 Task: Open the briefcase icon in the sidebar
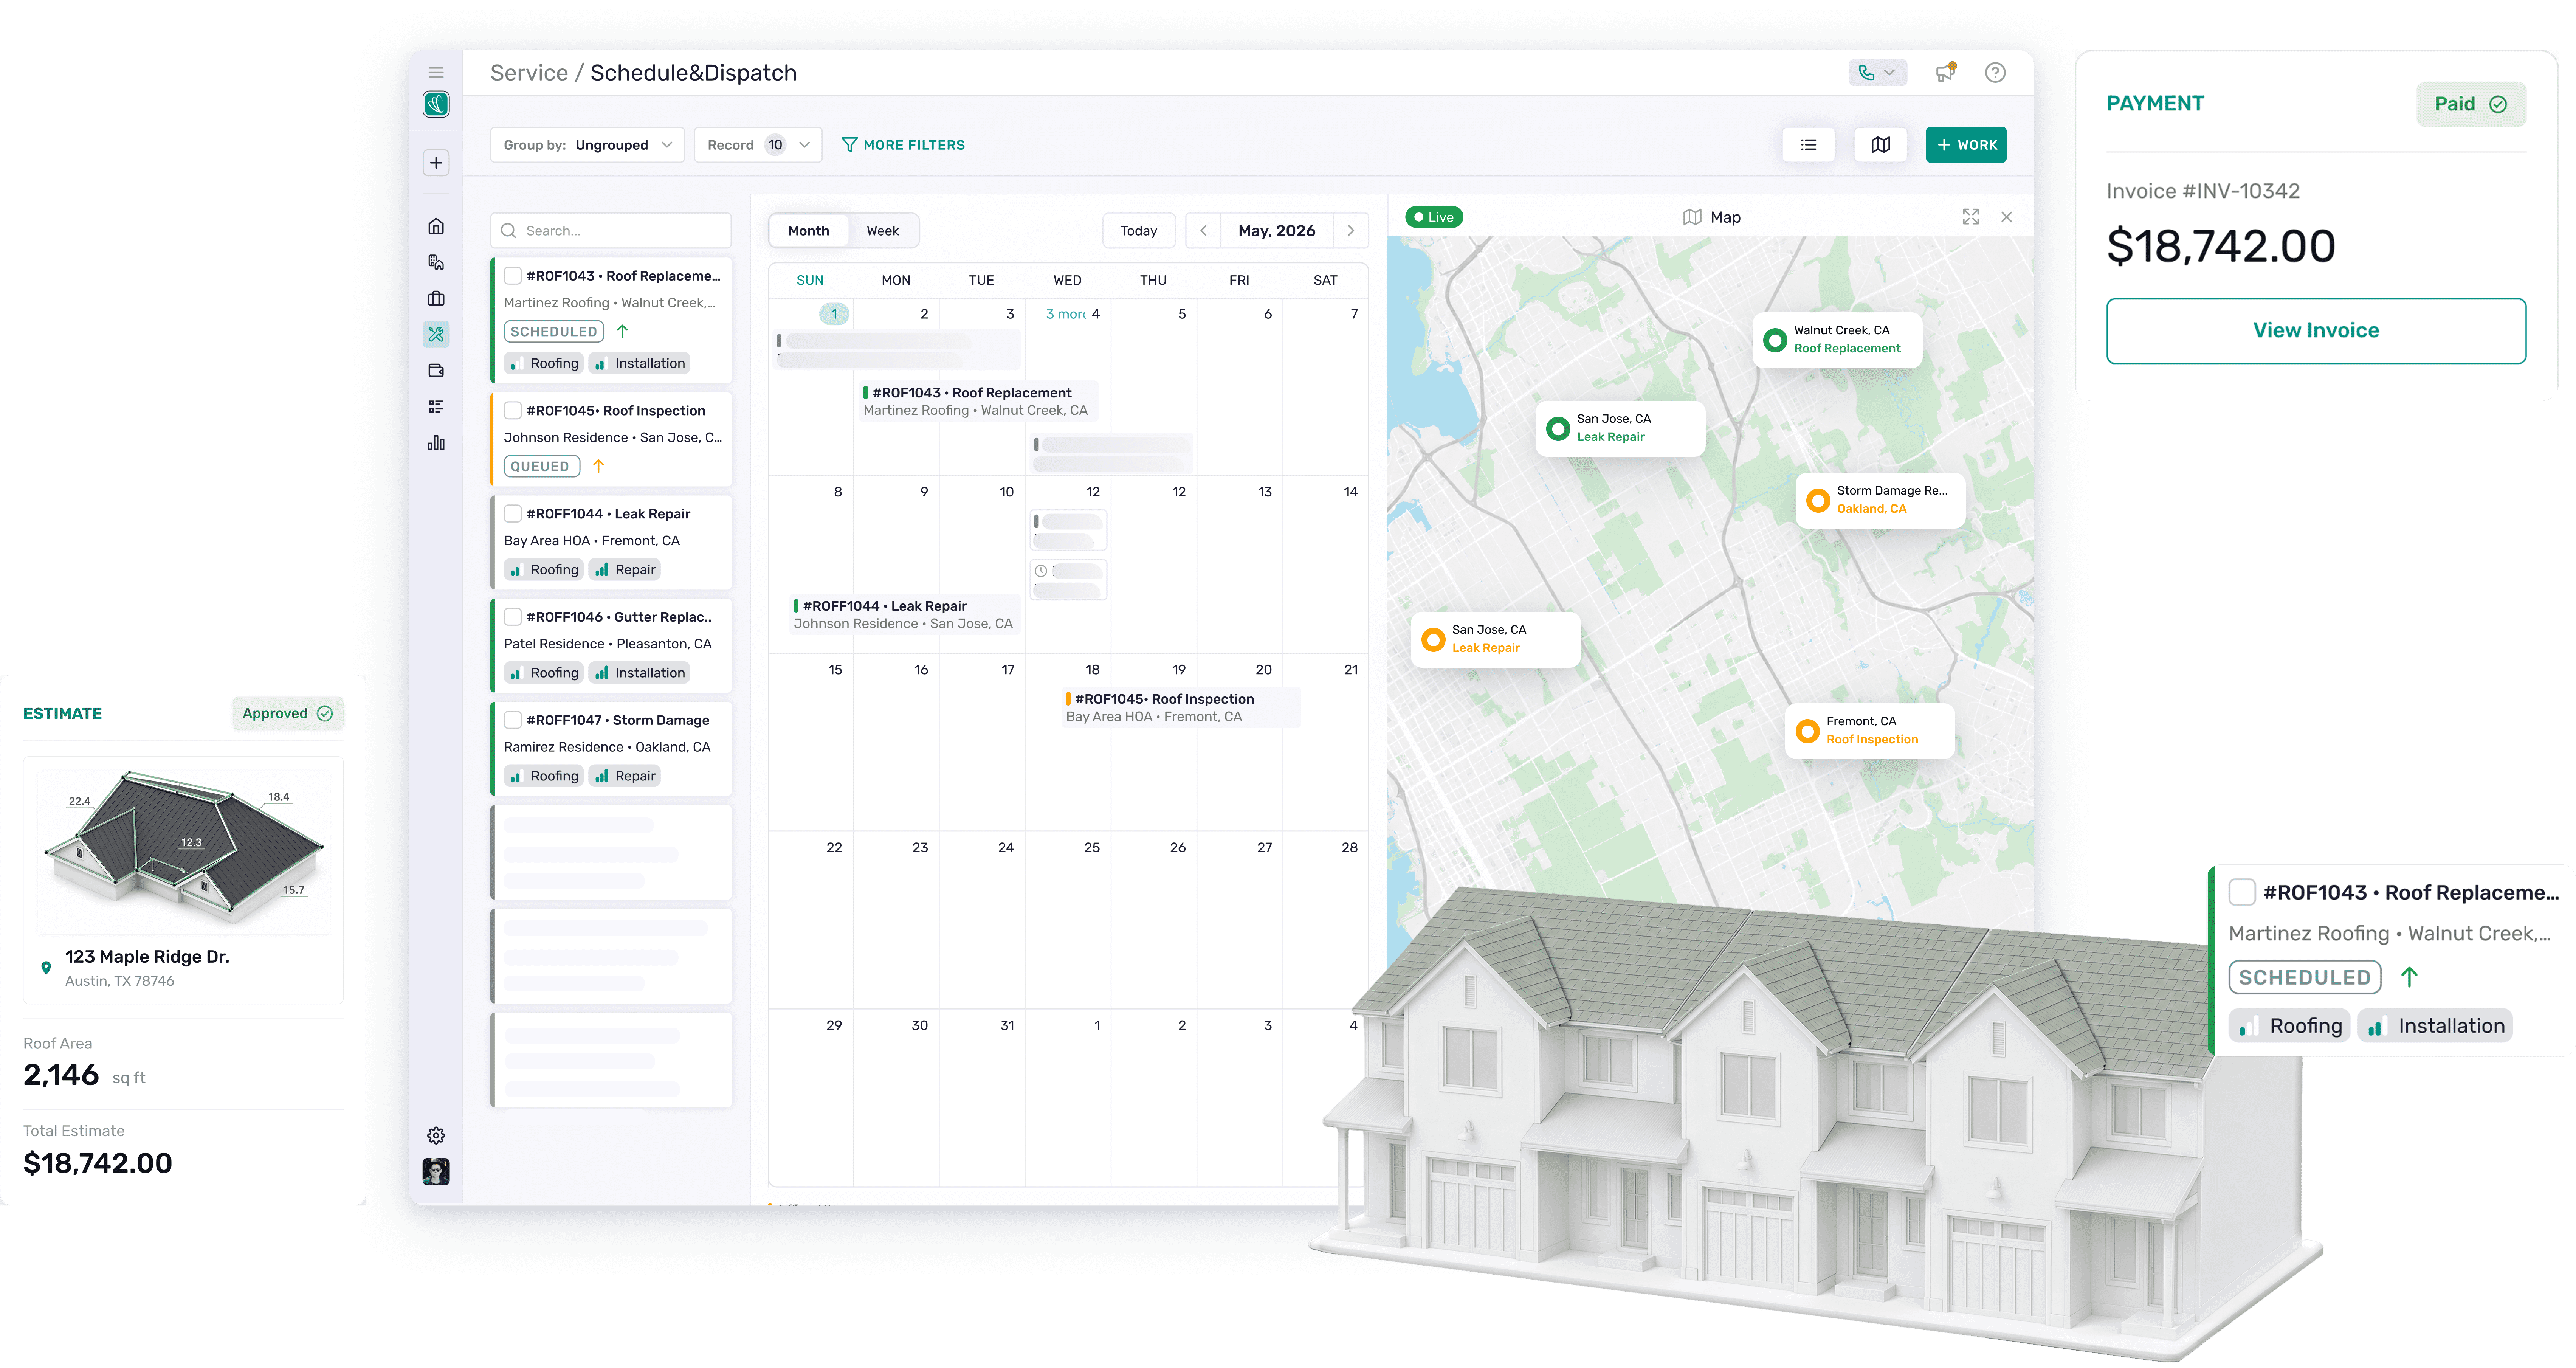(436, 298)
